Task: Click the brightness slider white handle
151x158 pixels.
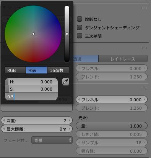Action: pyautogui.click(x=67, y=34)
